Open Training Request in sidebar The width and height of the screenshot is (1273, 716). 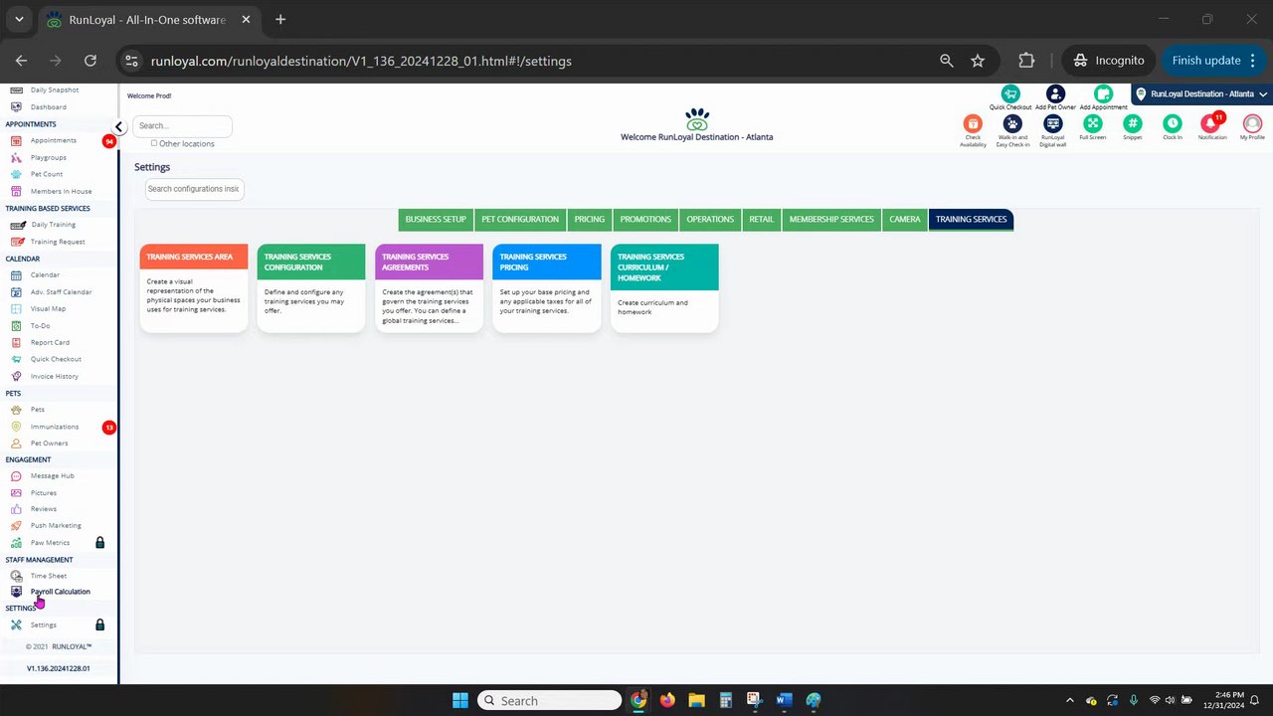pyautogui.click(x=58, y=242)
